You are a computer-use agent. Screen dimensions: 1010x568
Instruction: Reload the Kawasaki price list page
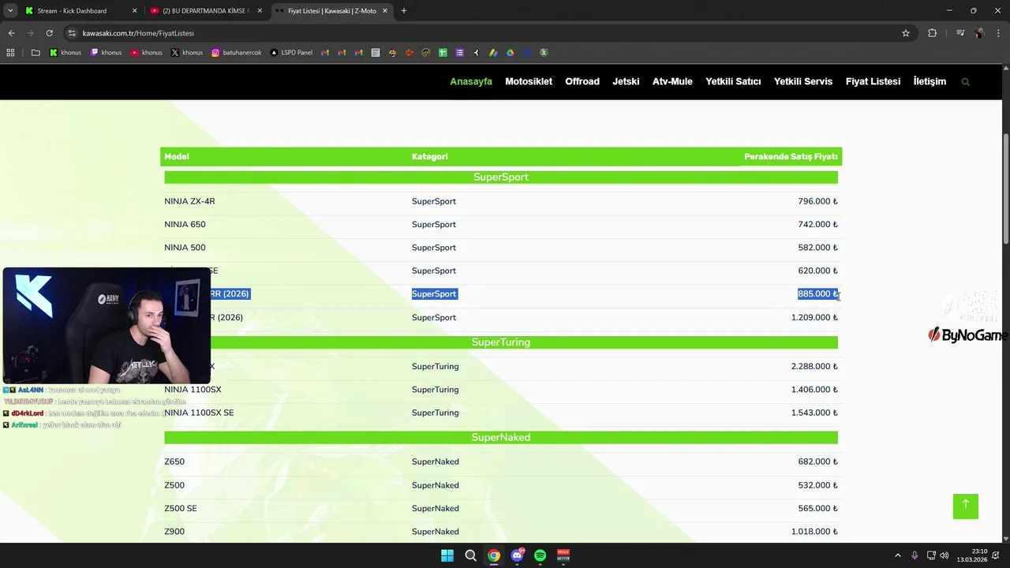49,33
